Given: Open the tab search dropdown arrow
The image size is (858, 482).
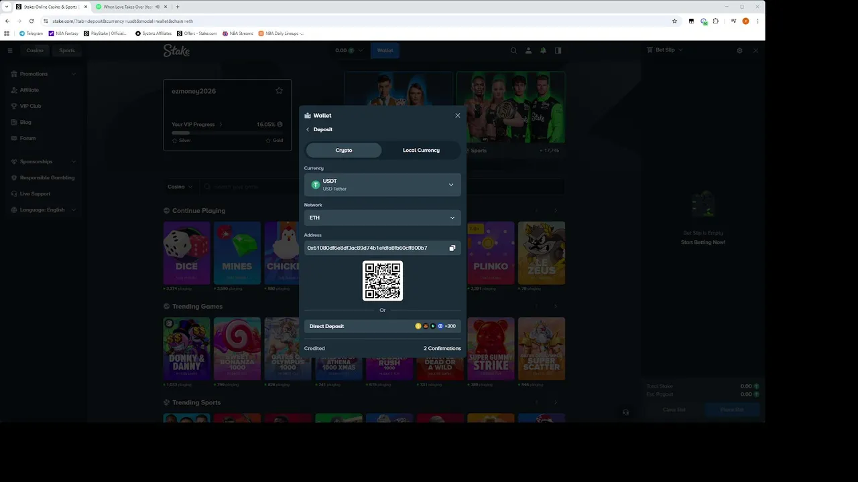Looking at the screenshot, I should 6,7.
